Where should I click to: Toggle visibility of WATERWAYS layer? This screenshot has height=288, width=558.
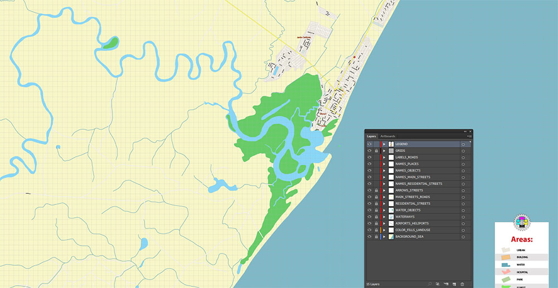(370, 217)
